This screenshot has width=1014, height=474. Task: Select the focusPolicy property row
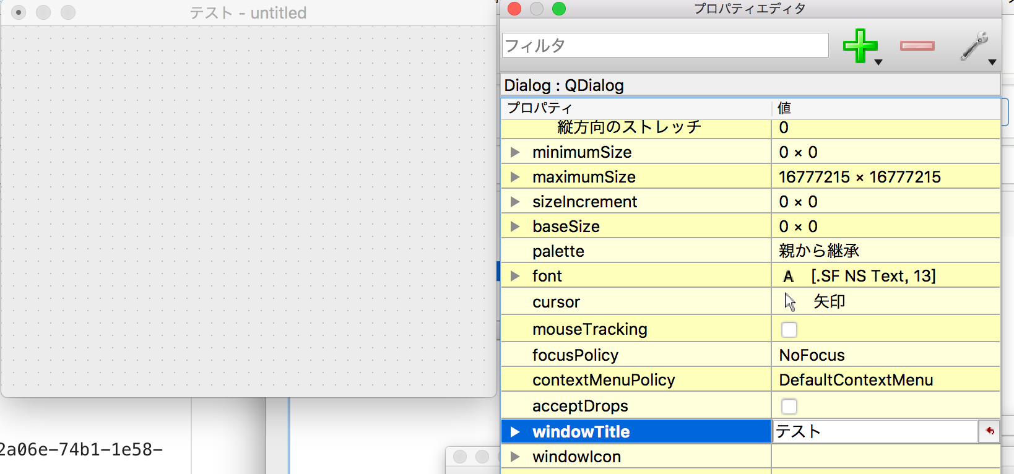750,355
